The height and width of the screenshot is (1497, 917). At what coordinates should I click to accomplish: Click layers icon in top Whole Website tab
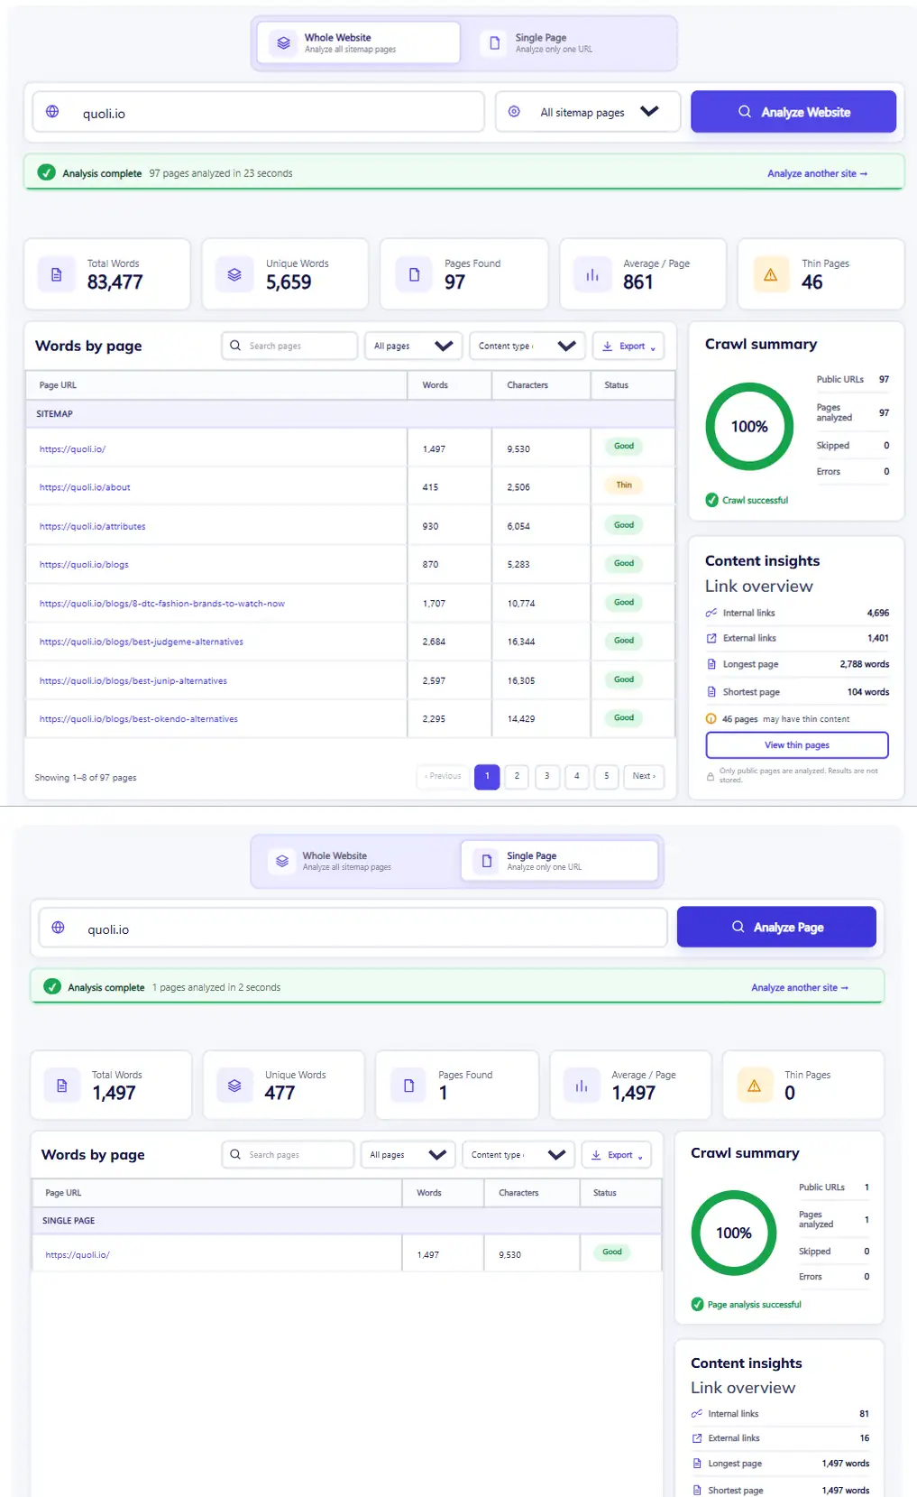coord(283,43)
